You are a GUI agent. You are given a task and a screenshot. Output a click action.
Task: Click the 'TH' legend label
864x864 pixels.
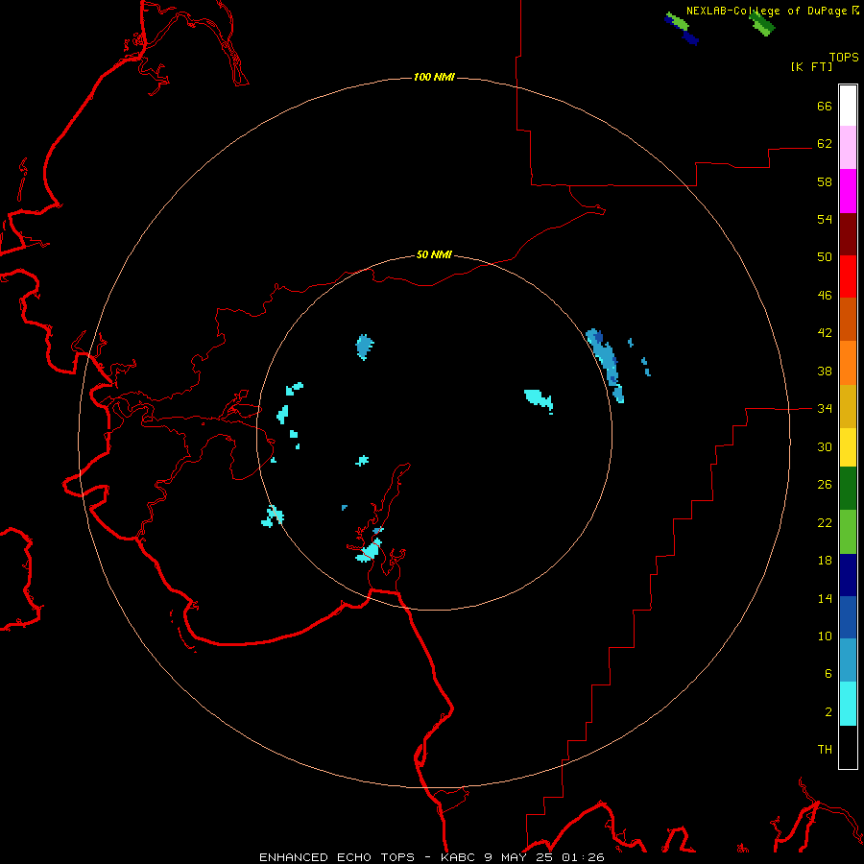coord(825,750)
